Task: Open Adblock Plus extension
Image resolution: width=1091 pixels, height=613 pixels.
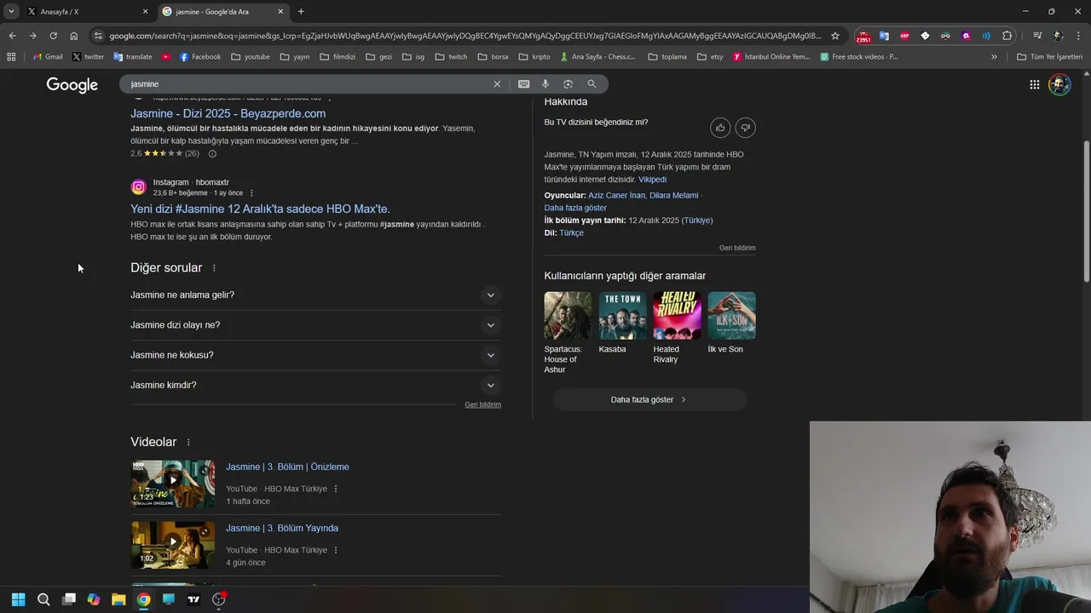Action: (904, 36)
